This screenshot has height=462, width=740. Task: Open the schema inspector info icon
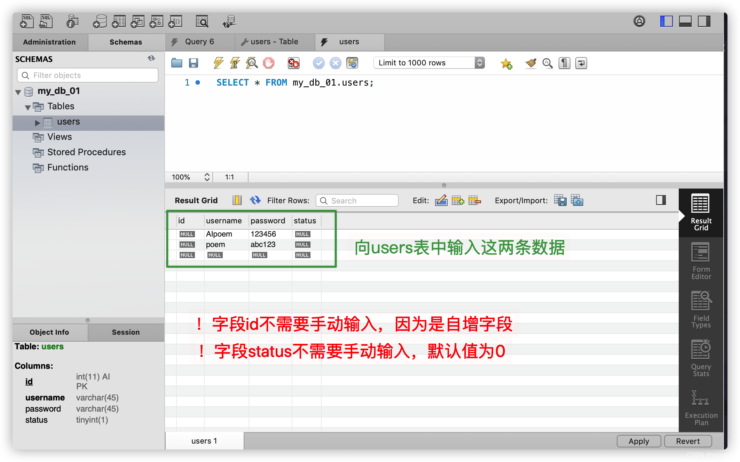pos(72,21)
